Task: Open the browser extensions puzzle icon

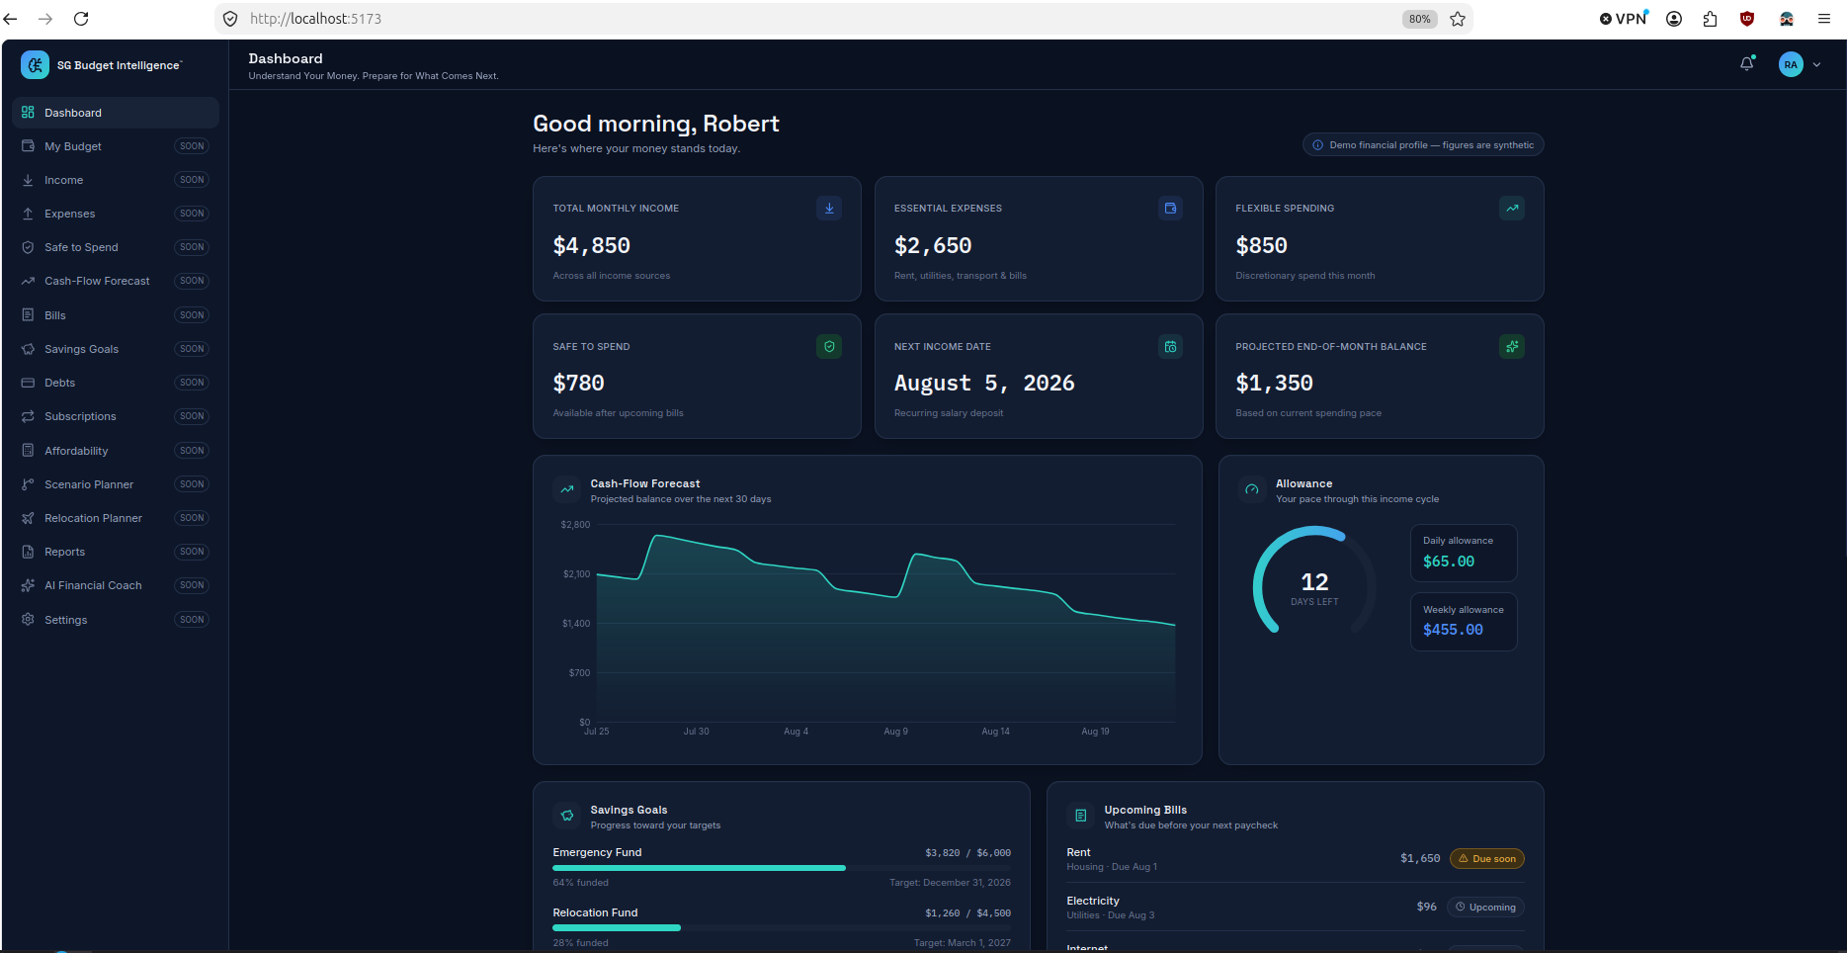Action: point(1711,19)
